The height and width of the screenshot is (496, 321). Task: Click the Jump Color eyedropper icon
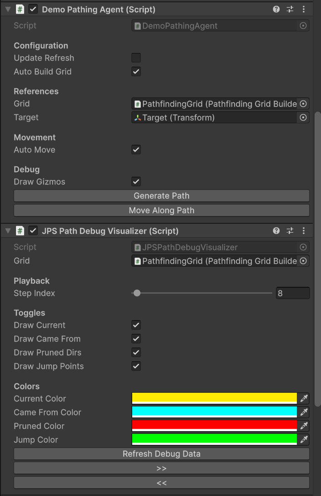(304, 439)
